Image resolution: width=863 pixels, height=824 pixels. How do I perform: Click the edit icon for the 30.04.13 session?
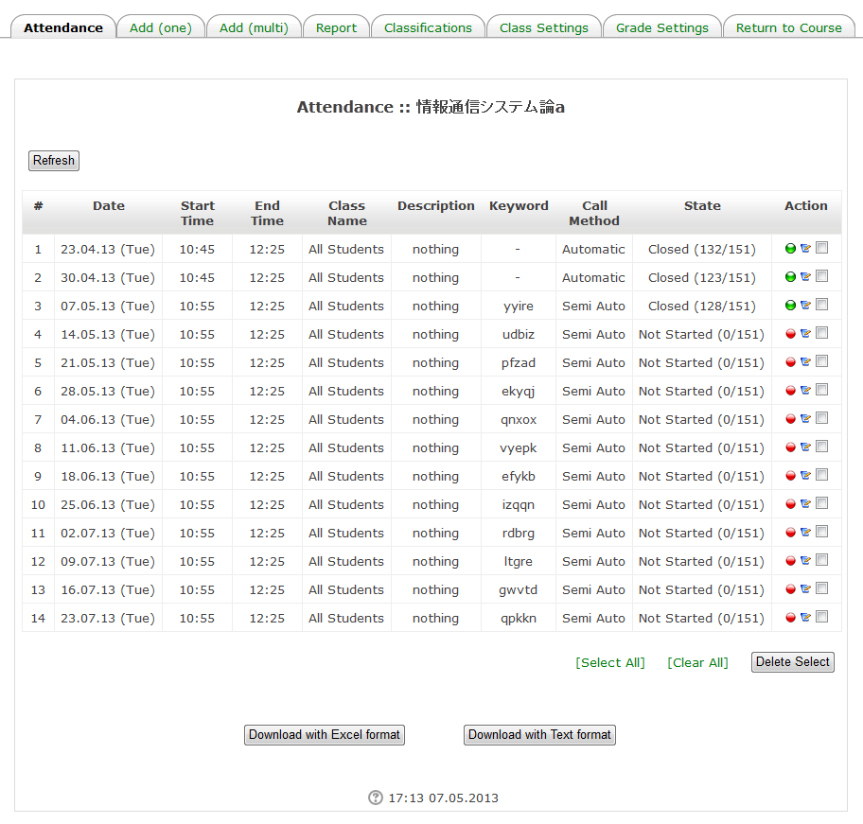(x=805, y=277)
